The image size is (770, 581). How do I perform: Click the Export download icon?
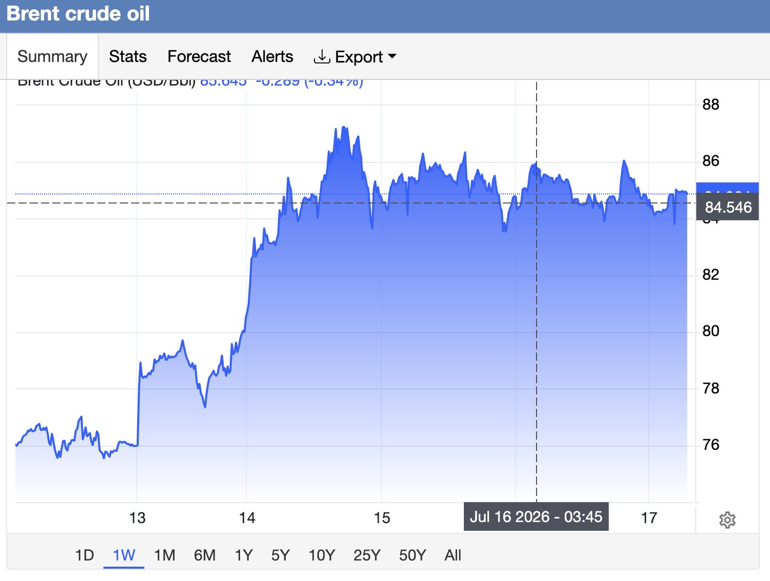(322, 56)
